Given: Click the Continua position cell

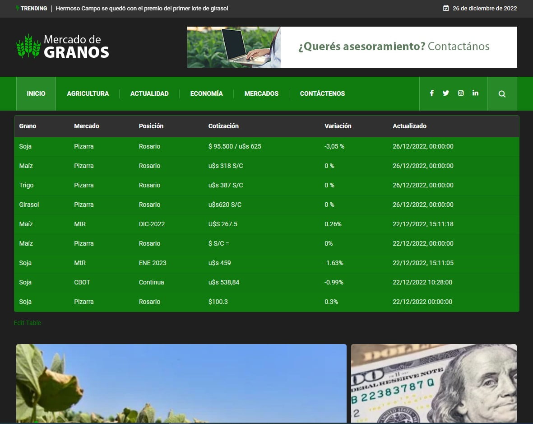Looking at the screenshot, I should click(x=151, y=282).
